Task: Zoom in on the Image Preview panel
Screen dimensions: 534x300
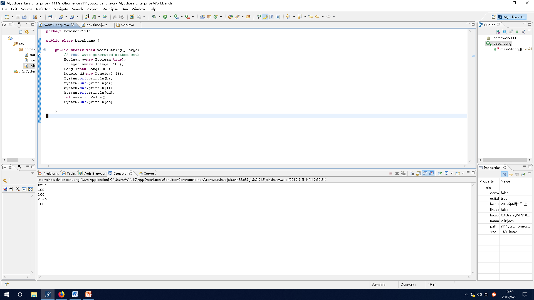Action: 18,189
